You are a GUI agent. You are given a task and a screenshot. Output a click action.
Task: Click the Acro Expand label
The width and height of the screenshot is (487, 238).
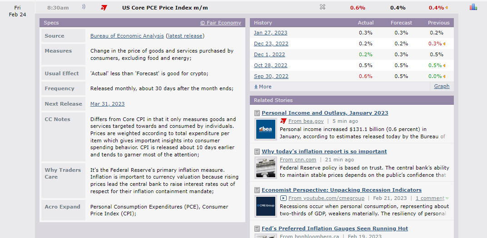[x=62, y=207]
